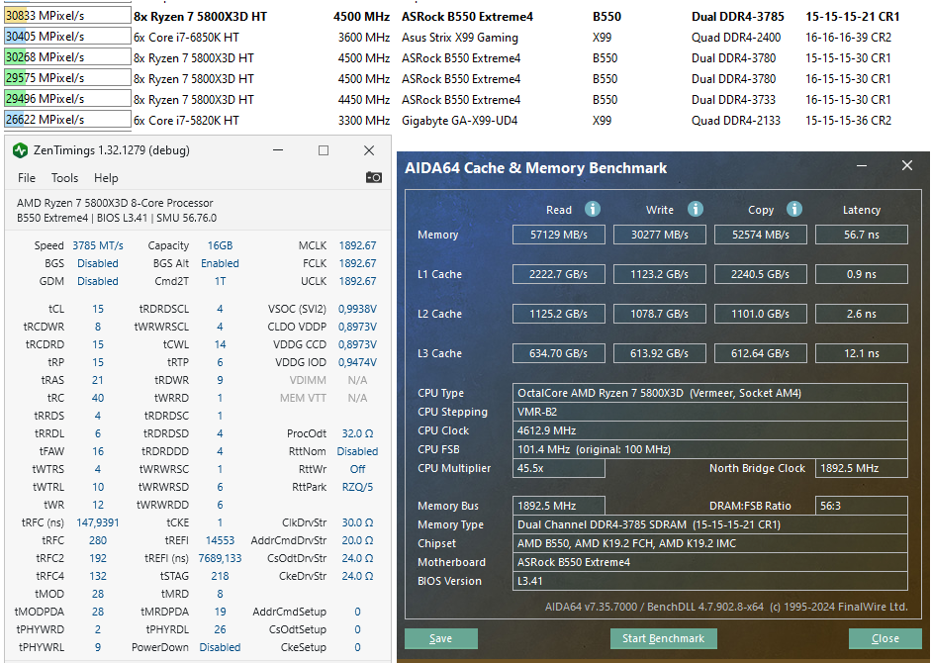Viewport: 931px width, 663px height.
Task: Open the File menu in ZenTimings
Action: [x=26, y=178]
